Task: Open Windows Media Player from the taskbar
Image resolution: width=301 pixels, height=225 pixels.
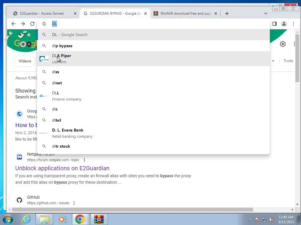Action: [62, 219]
